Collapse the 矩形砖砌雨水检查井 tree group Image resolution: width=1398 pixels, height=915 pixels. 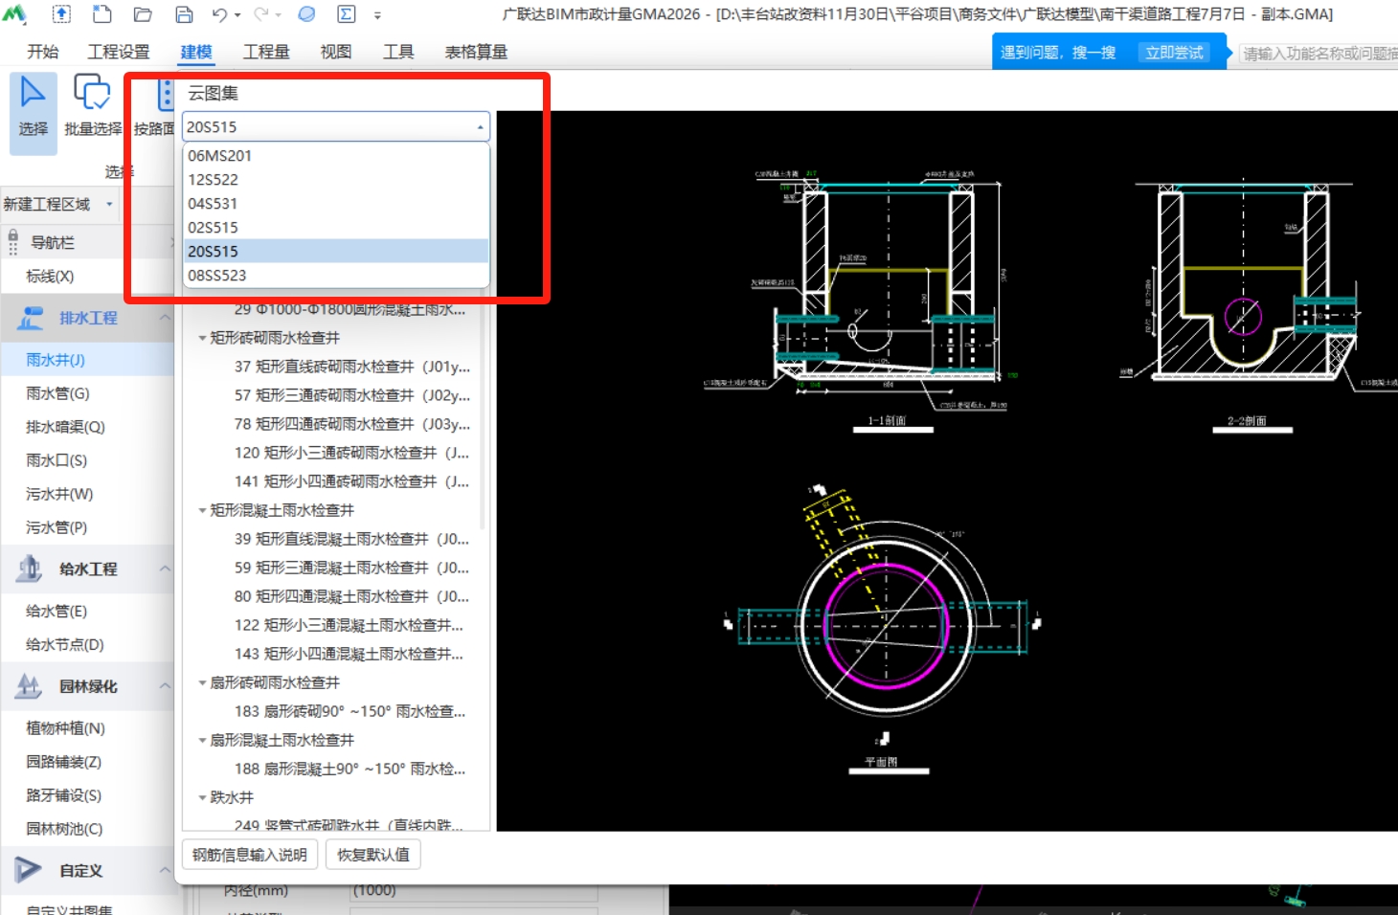(202, 338)
